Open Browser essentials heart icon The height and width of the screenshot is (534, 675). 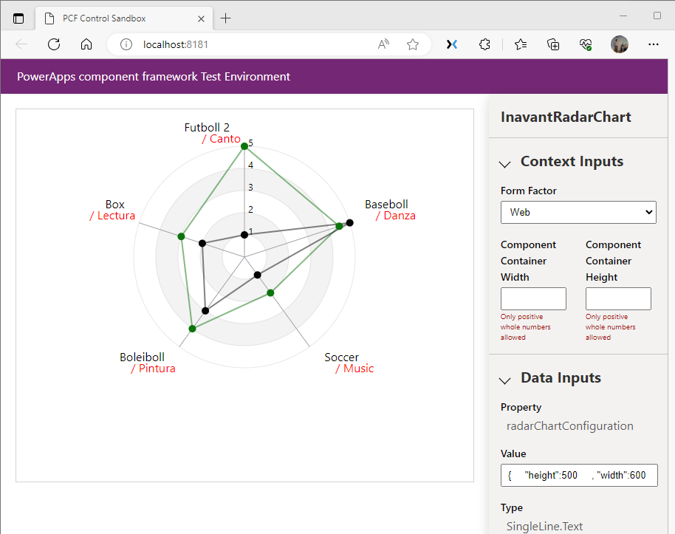coord(586,44)
